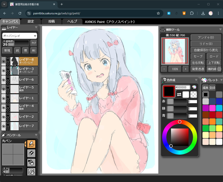Click the 色作成 paint tube icon
Viewport: 223px width, 182px height.
click(x=164, y=80)
